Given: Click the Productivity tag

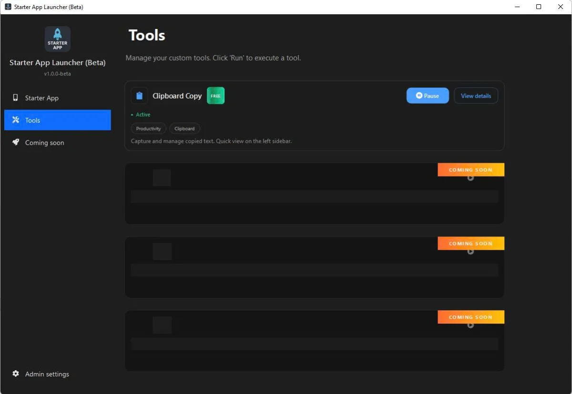Looking at the screenshot, I should click(x=148, y=128).
